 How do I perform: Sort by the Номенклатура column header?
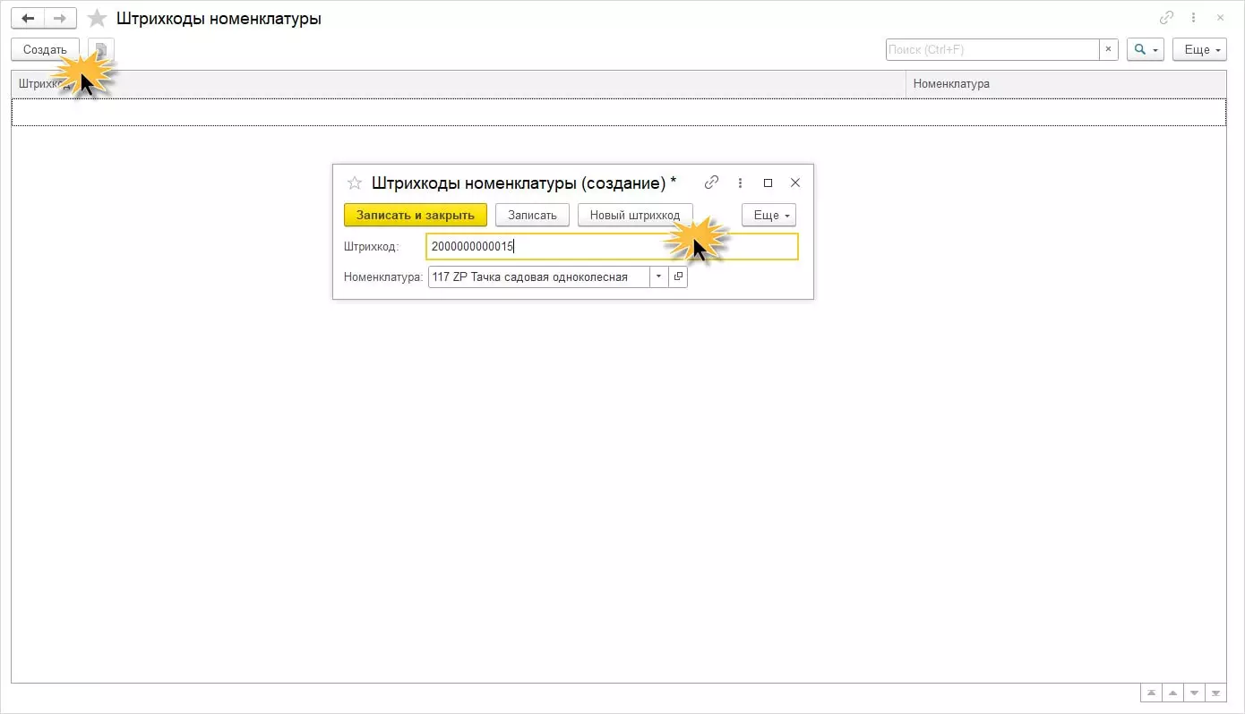coord(1066,84)
